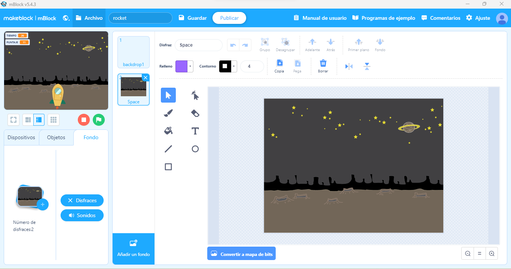Viewport: 511px width, 269px height.
Task: Click the Publicar button
Action: pos(229,18)
